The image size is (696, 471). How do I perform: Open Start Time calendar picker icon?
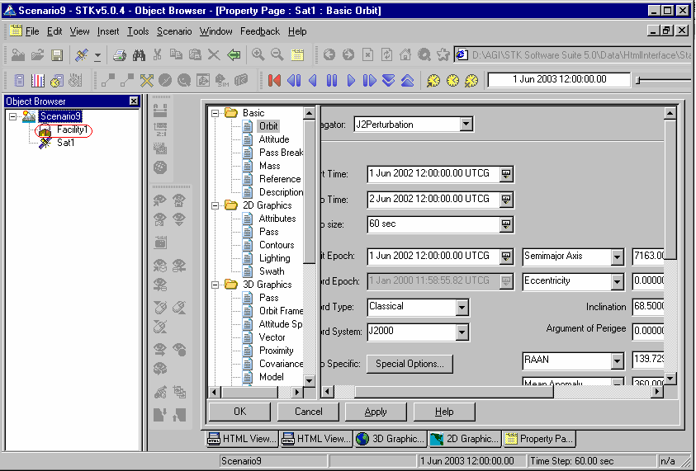pyautogui.click(x=506, y=174)
